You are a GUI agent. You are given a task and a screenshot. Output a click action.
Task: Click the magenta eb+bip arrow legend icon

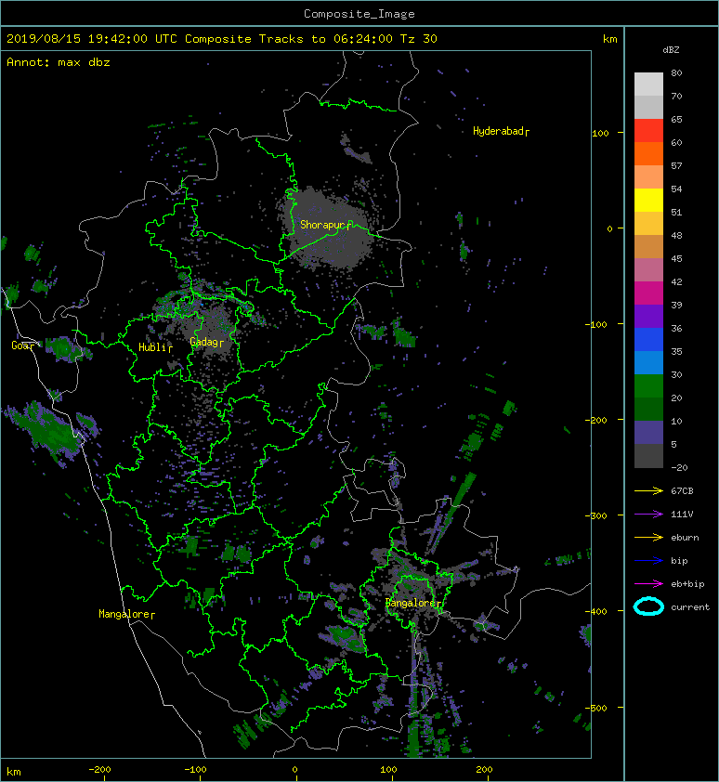tap(648, 583)
